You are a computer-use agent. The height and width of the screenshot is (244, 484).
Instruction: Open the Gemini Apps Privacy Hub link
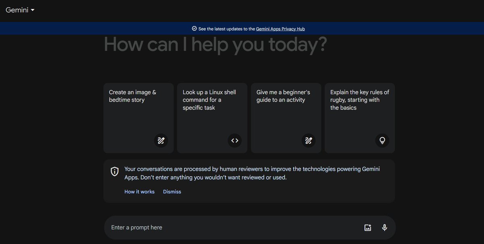coord(280,29)
